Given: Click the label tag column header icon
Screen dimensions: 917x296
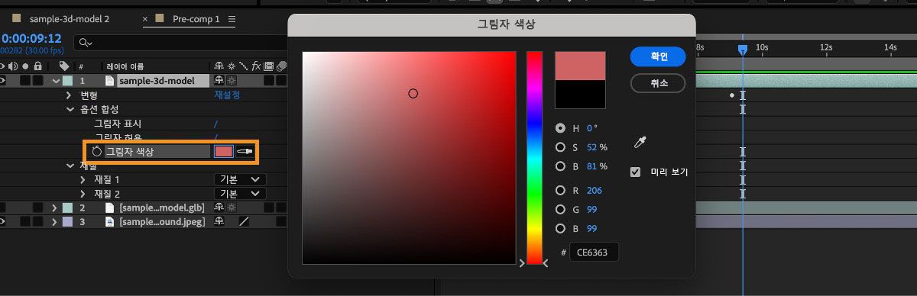Looking at the screenshot, I should point(64,66).
